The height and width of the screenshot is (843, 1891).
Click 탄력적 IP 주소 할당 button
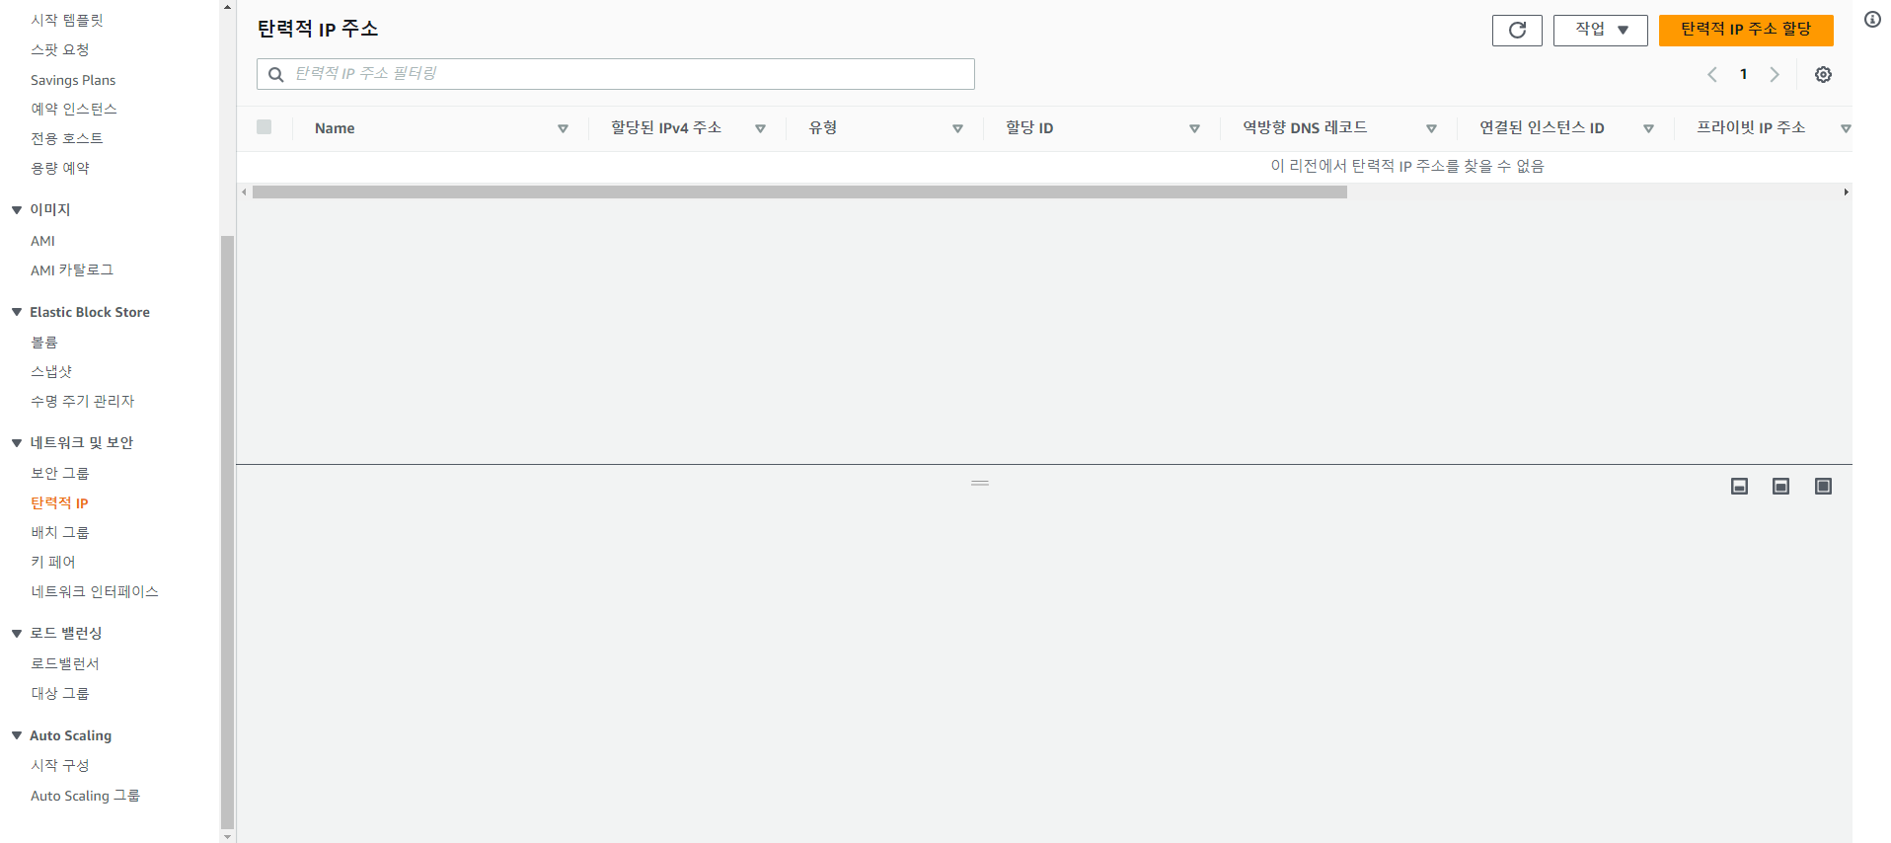(1746, 30)
